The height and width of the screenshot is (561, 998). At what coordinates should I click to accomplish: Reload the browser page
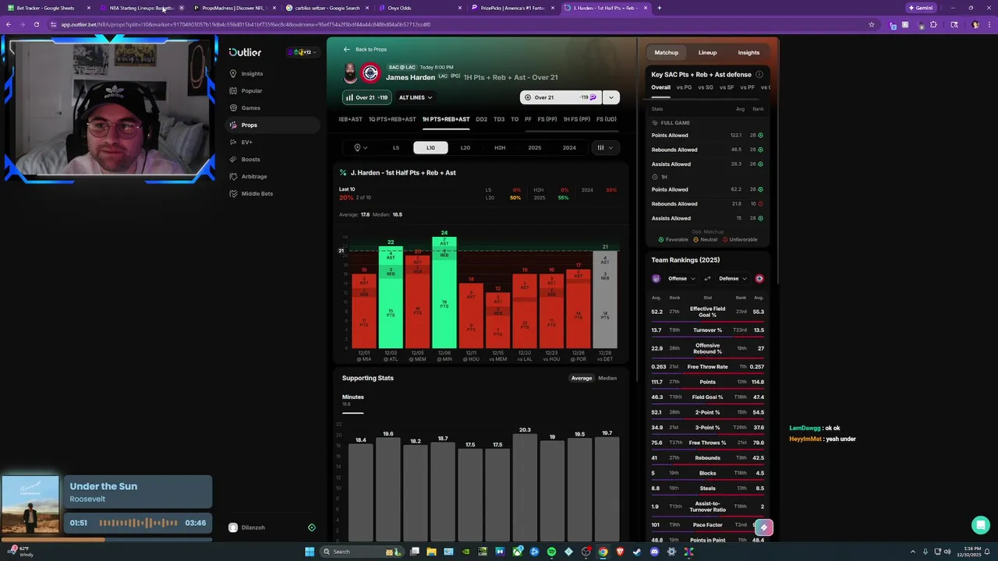36,24
